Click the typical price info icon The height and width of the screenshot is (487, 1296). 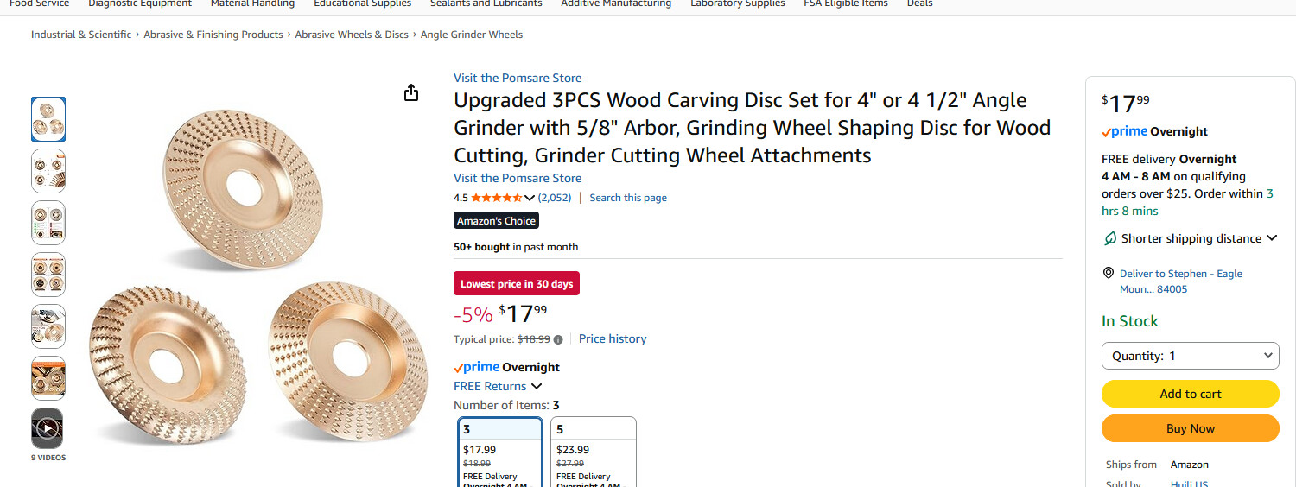(558, 340)
